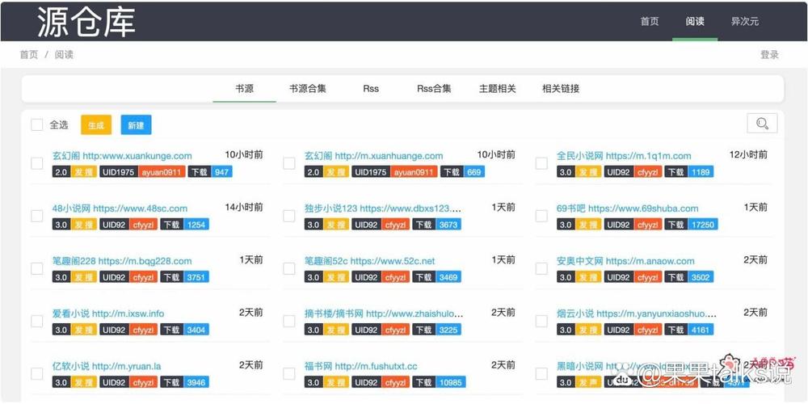Image resolution: width=808 pixels, height=404 pixels.
Task: Click the 下载 669 download badge
Action: click(x=461, y=172)
